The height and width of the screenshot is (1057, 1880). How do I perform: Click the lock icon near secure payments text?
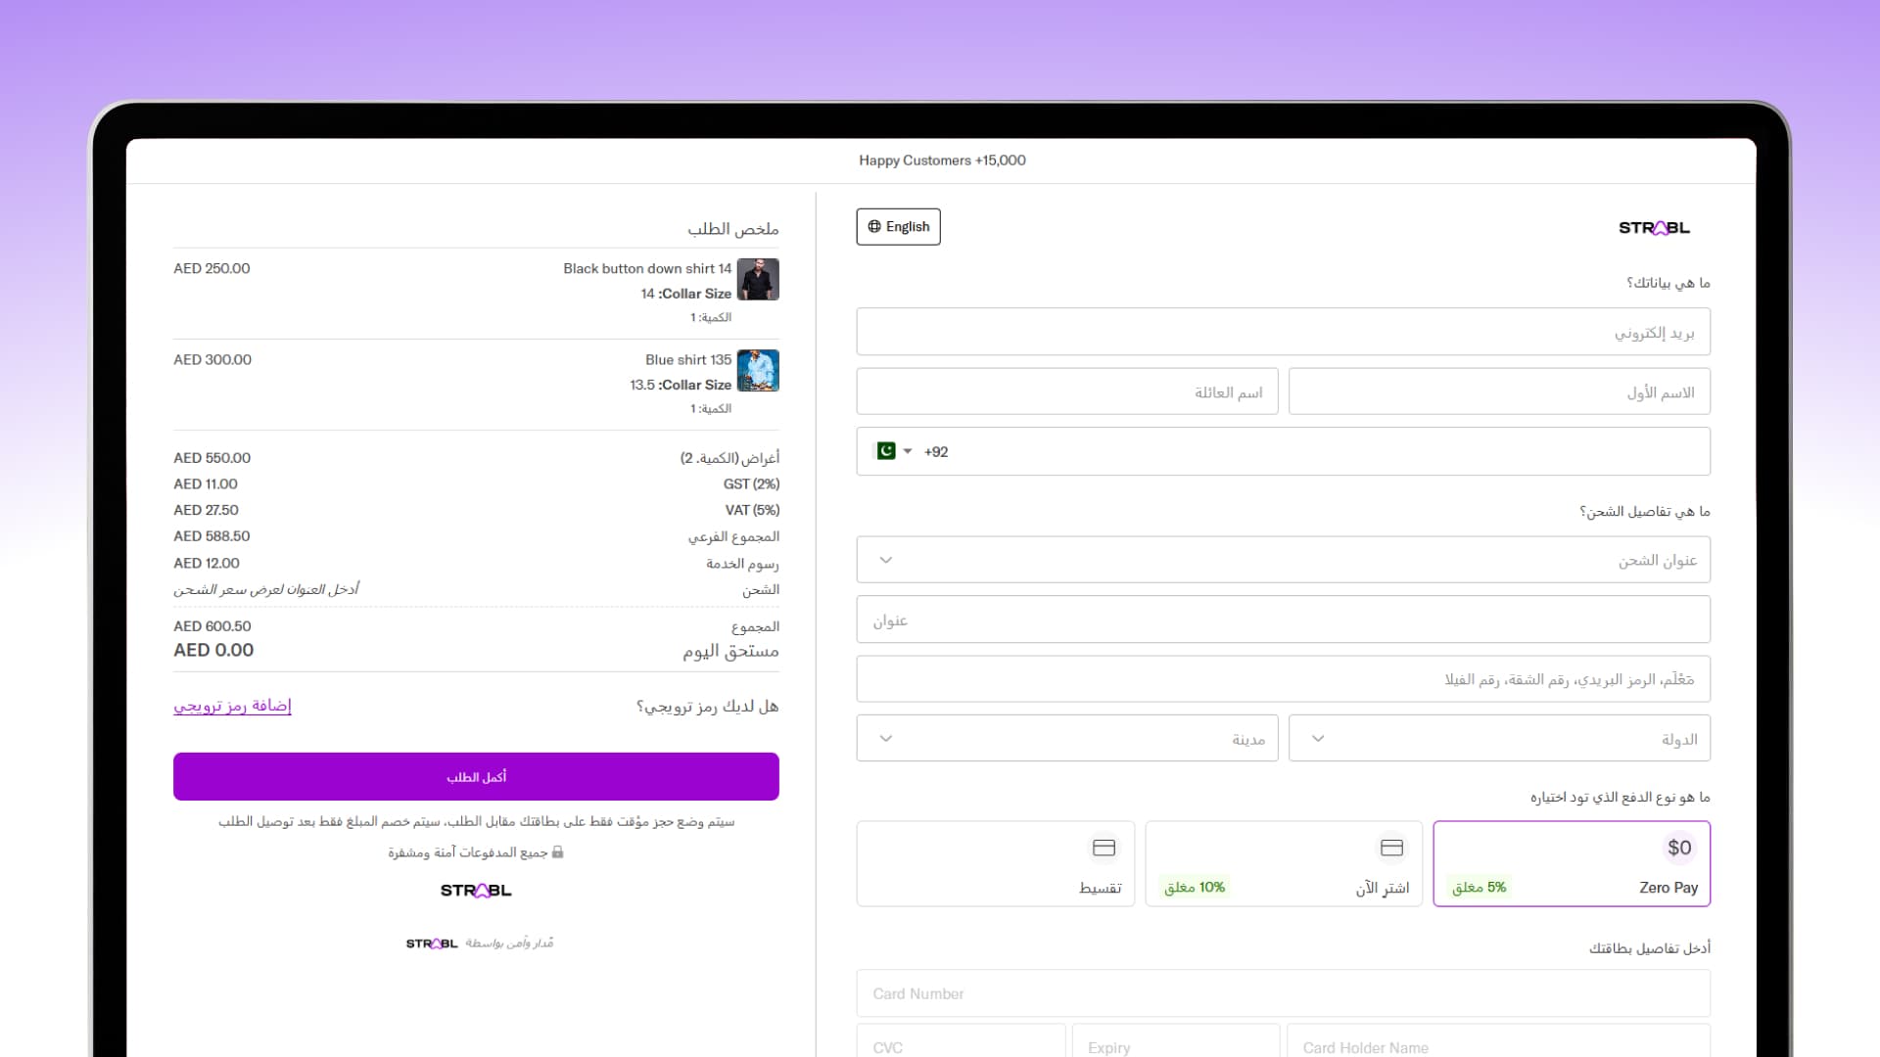(x=558, y=852)
